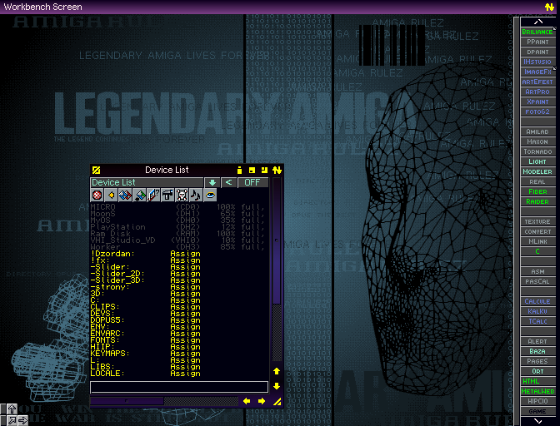Click the musical notes play icon
Image resolution: width=560 pixels, height=426 pixels.
(196, 196)
